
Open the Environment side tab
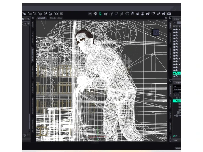coord(170,38)
